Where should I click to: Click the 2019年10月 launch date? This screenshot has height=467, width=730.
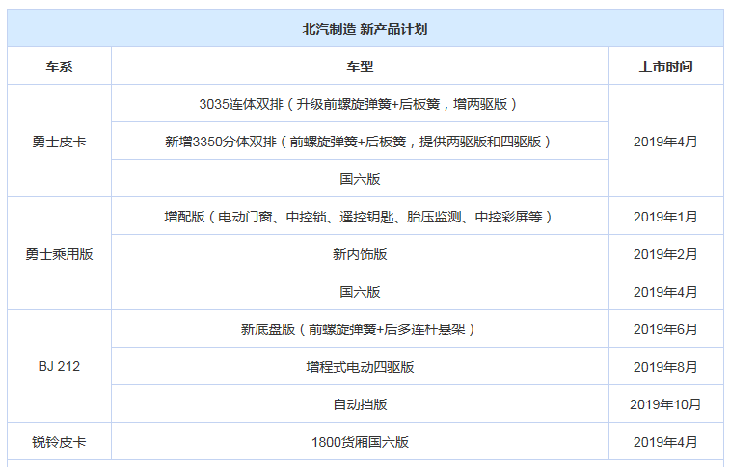[665, 404]
